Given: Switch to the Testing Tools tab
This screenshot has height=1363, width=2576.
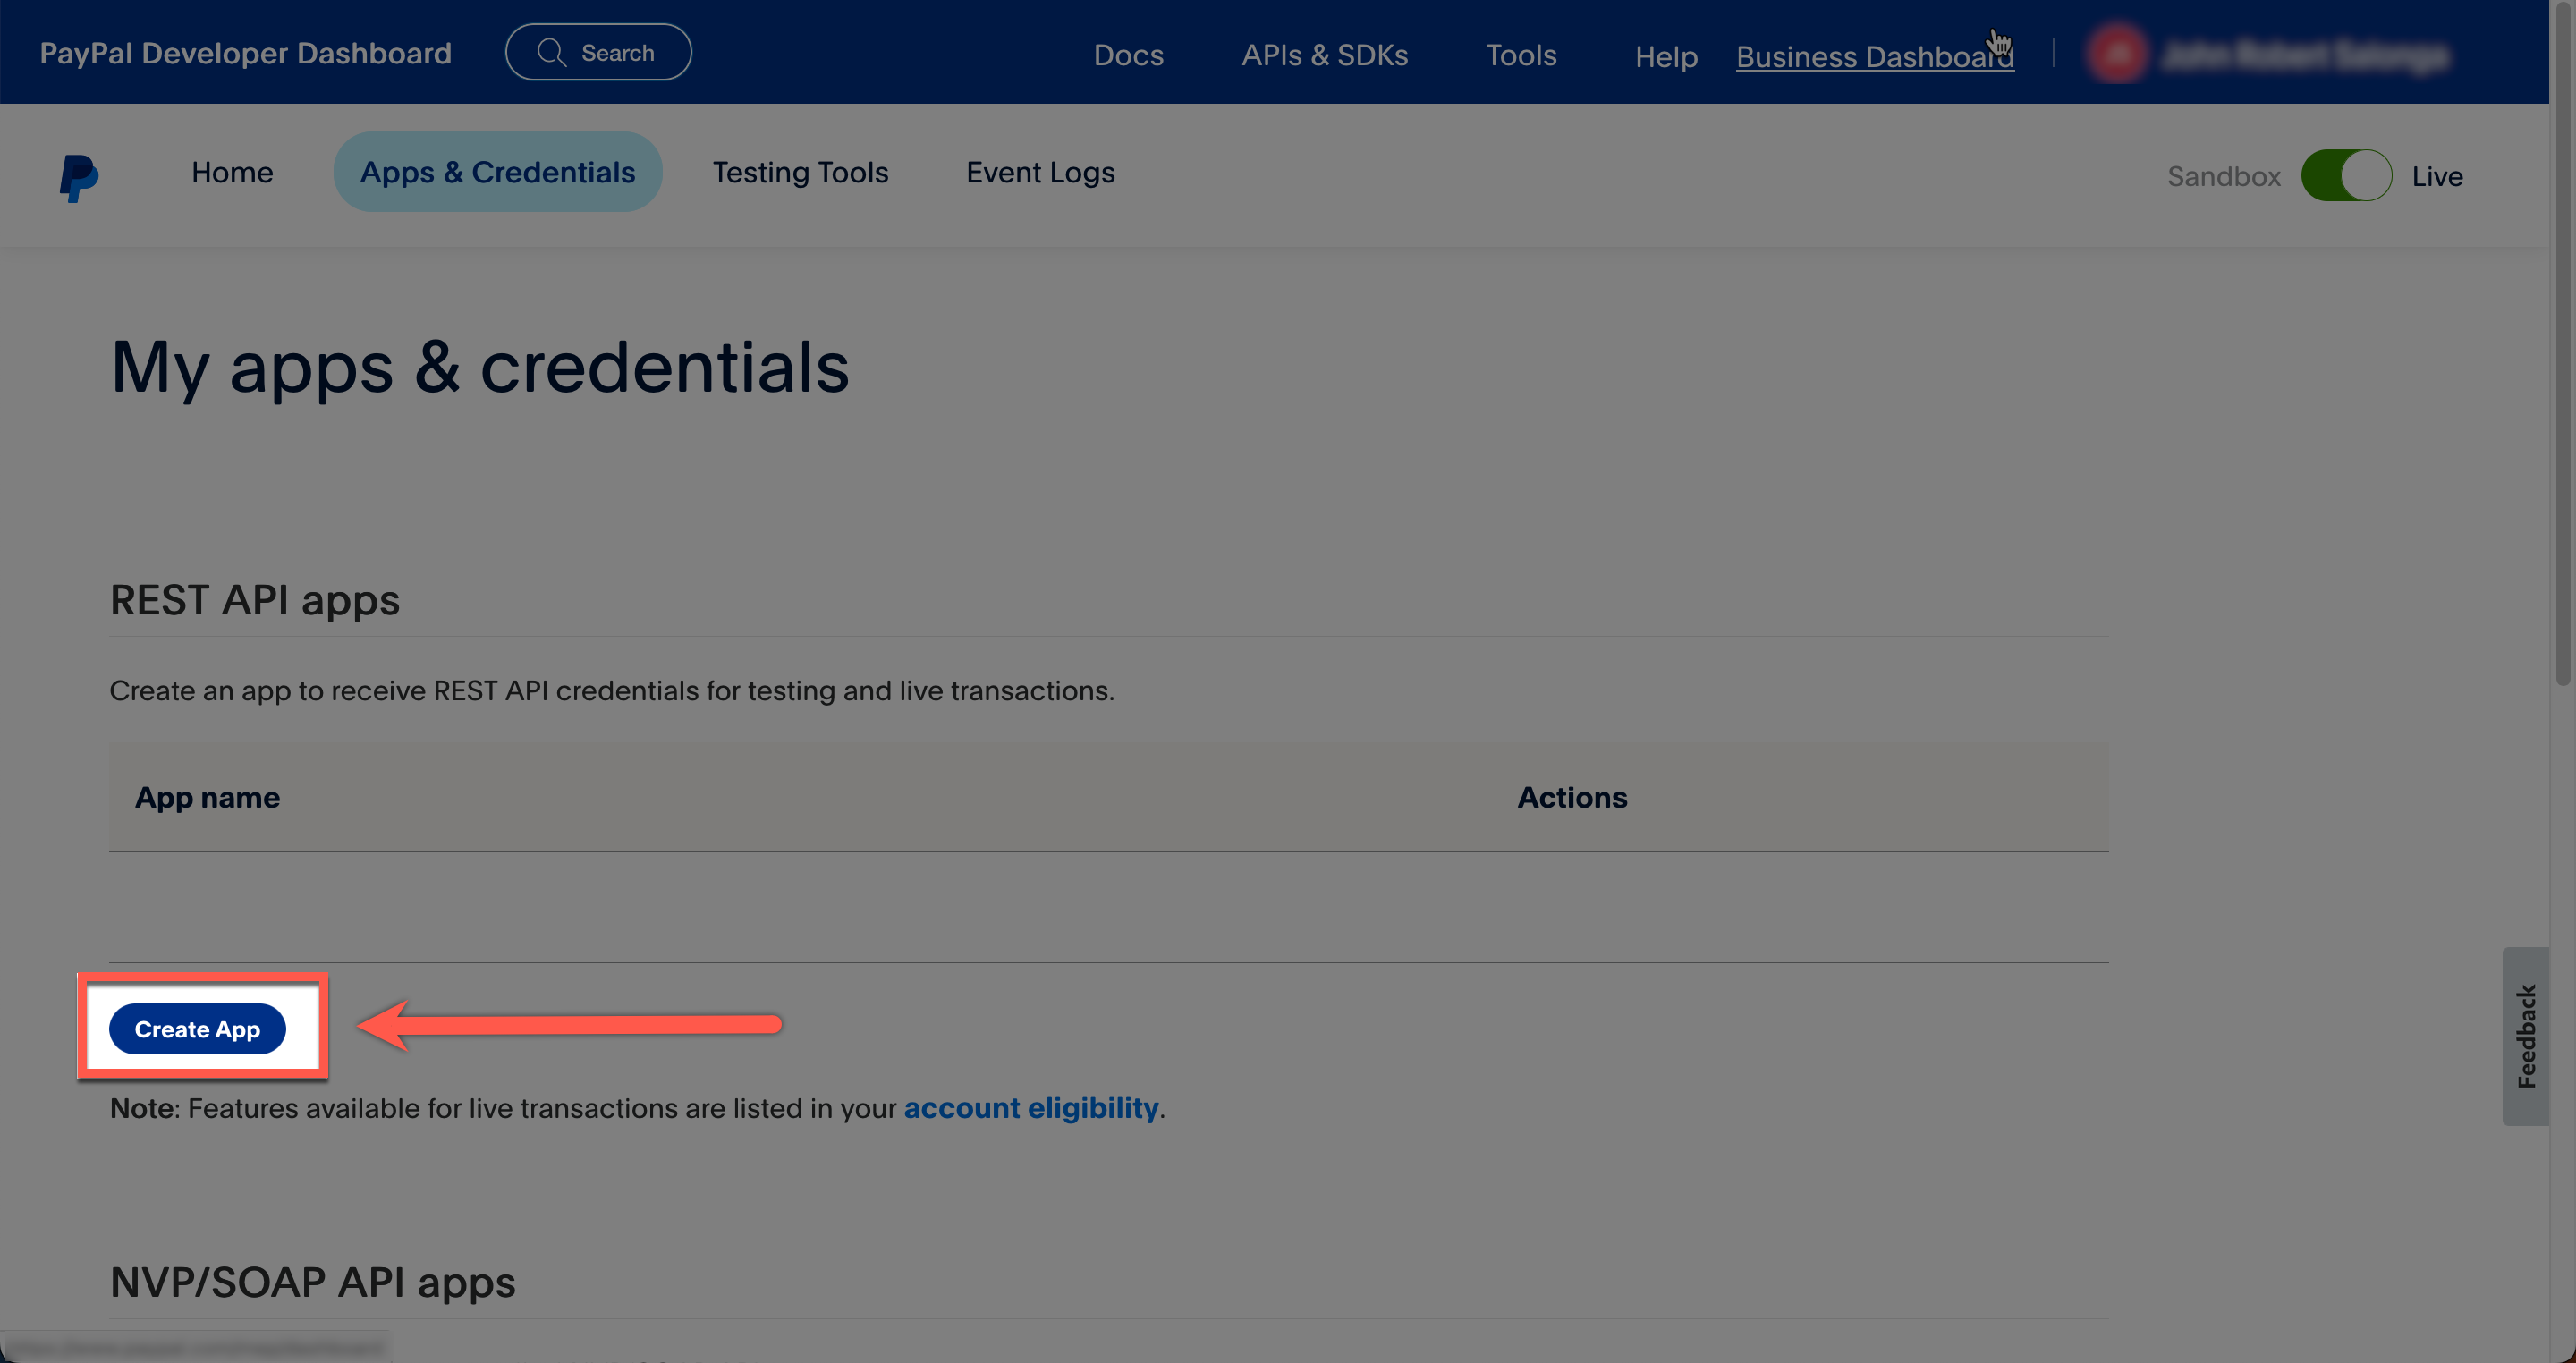Looking at the screenshot, I should [x=800, y=172].
